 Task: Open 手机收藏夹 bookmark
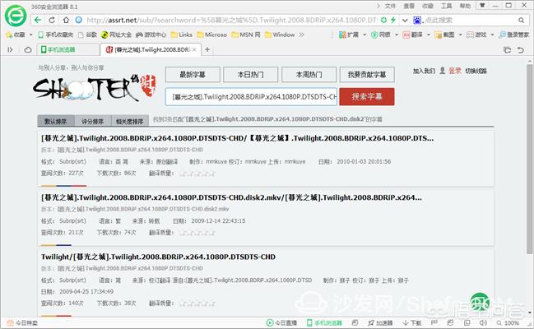pos(55,35)
